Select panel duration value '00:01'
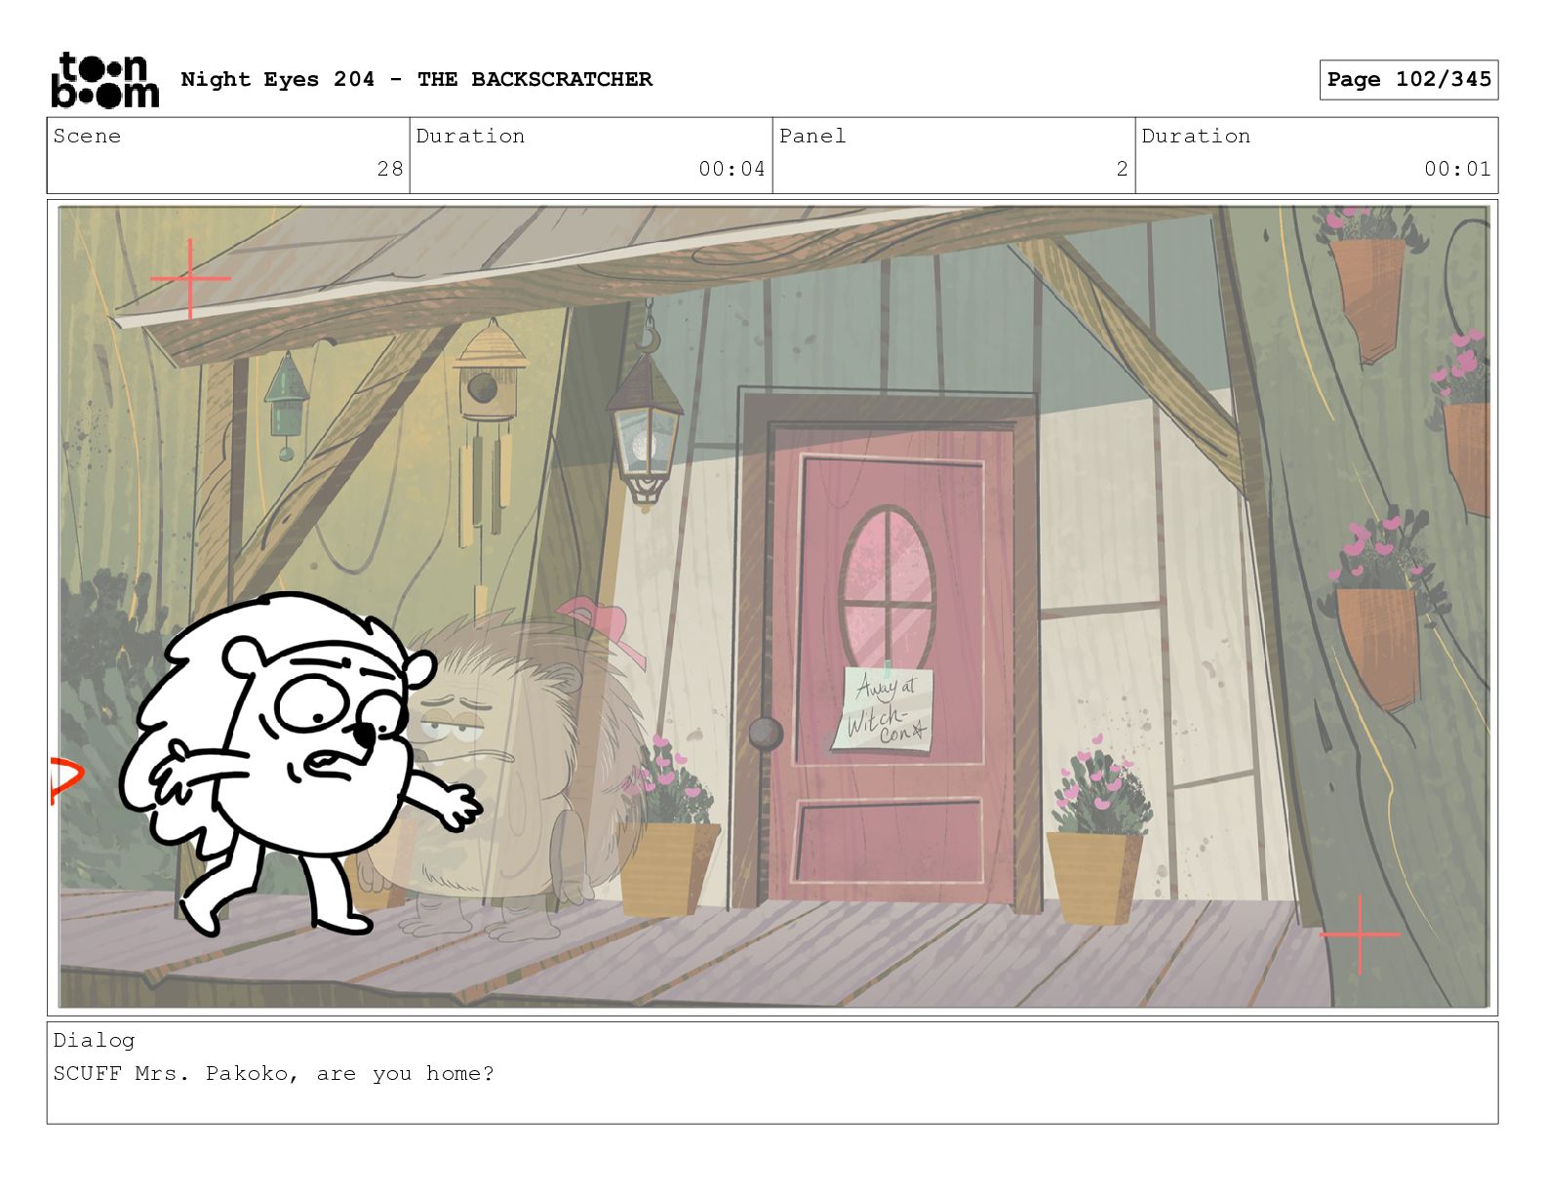The height and width of the screenshot is (1194, 1545). (1457, 169)
